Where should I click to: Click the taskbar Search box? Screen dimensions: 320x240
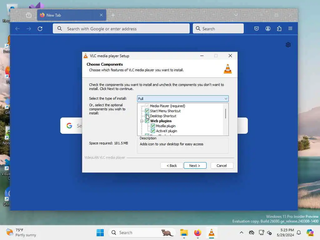point(142,232)
